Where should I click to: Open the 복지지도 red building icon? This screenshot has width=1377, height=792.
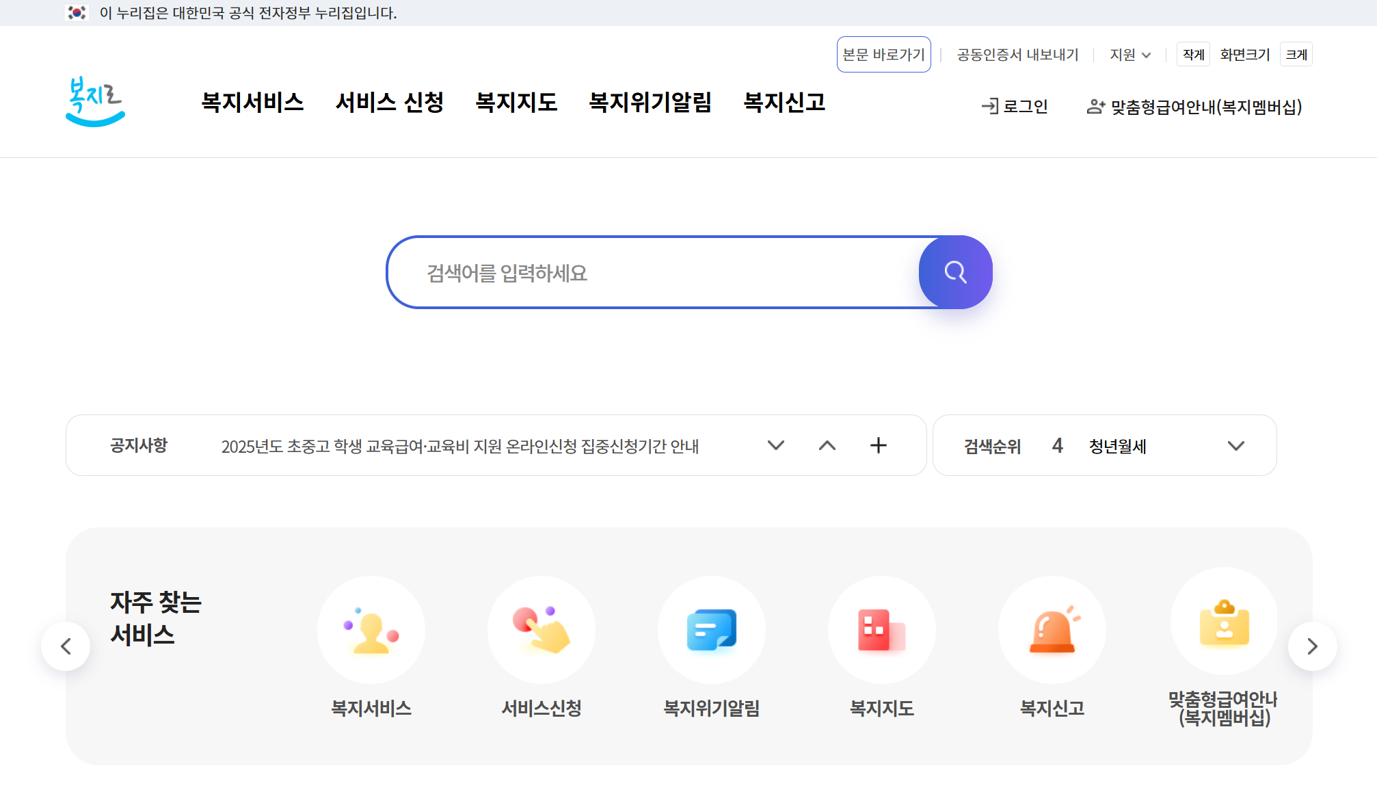[882, 630]
